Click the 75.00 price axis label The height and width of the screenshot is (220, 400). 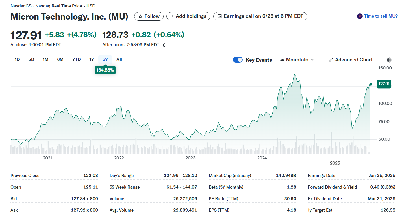[384, 122]
